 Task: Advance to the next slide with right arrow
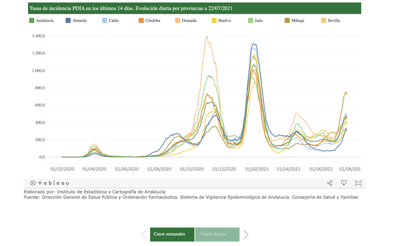click(246, 234)
